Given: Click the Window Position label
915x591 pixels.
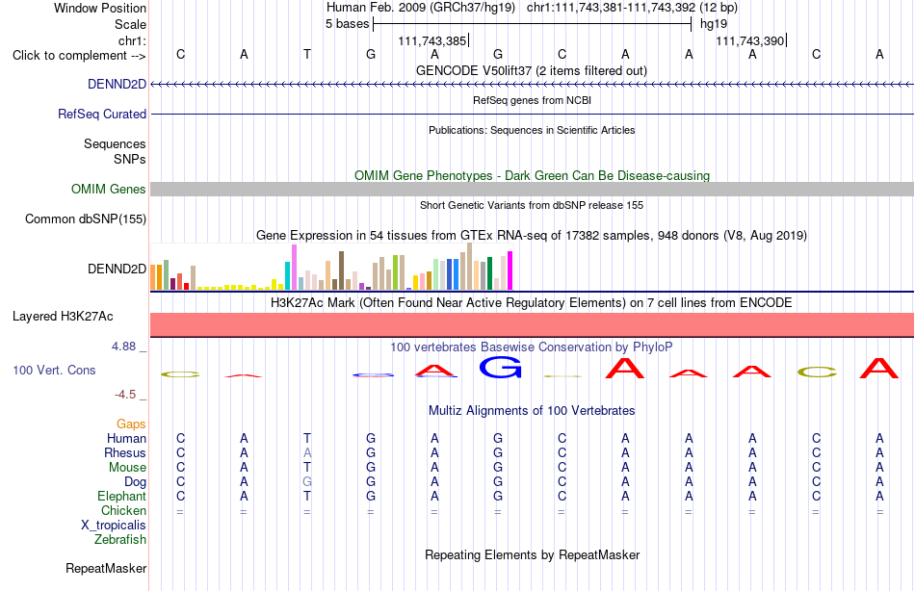Looking at the screenshot, I should click(100, 8).
